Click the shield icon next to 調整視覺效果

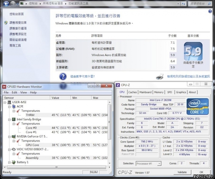(6, 23)
